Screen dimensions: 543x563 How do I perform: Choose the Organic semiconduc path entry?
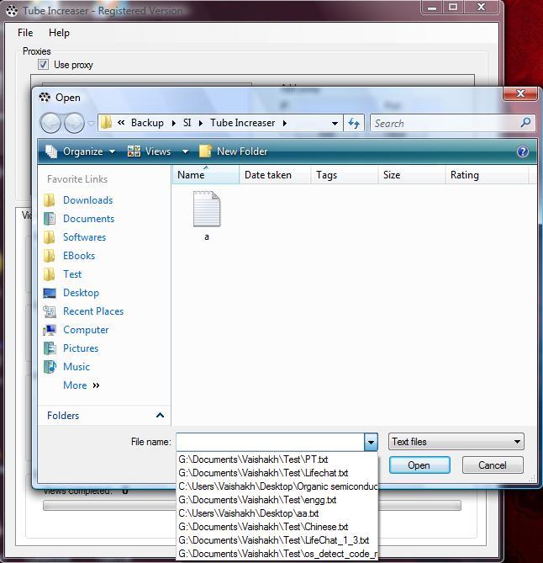coord(277,486)
